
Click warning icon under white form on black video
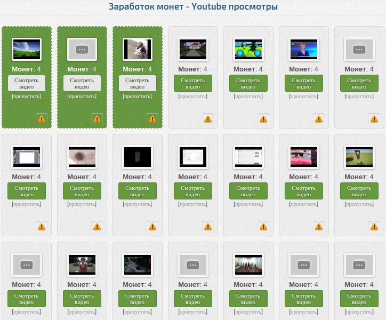pyautogui.click(x=208, y=227)
